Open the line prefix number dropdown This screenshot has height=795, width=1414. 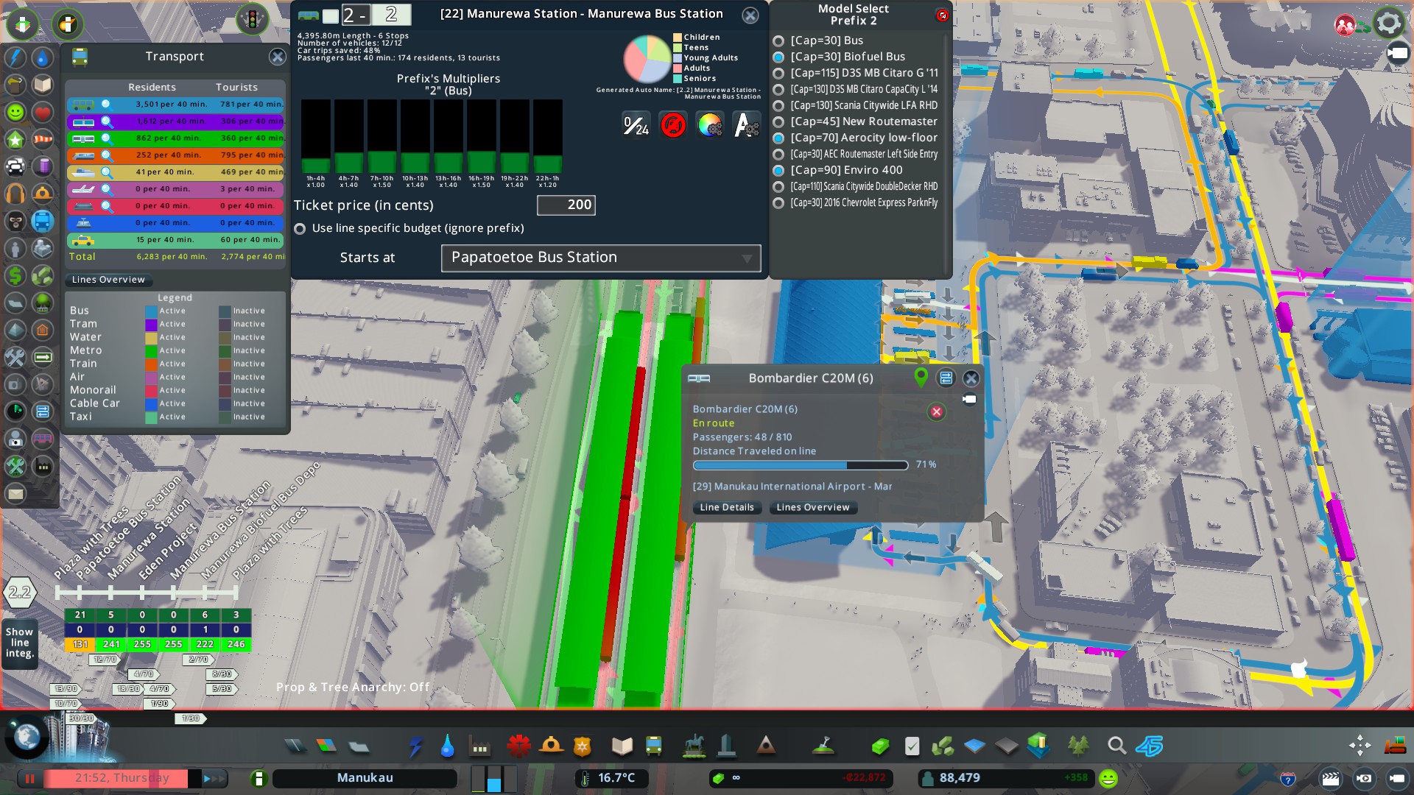pos(356,15)
